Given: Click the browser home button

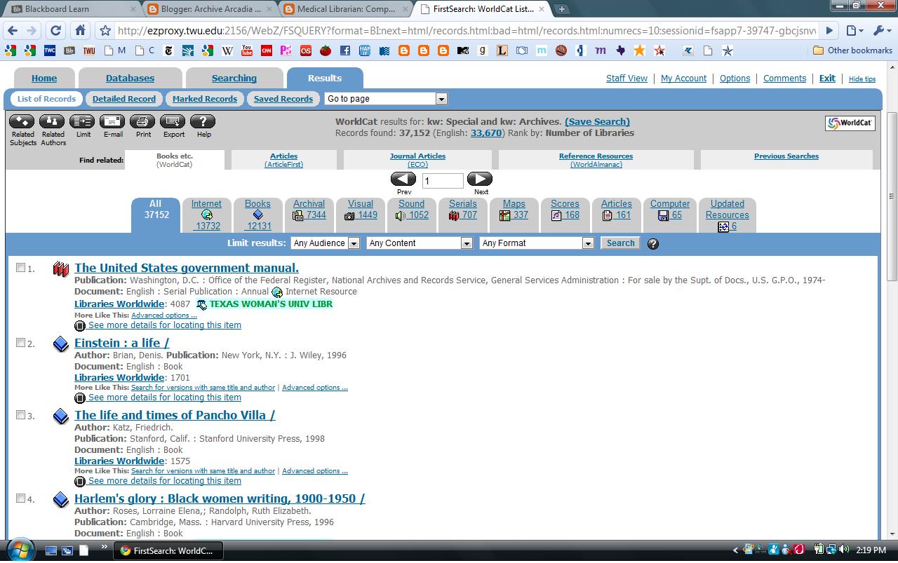Looking at the screenshot, I should pyautogui.click(x=80, y=30).
